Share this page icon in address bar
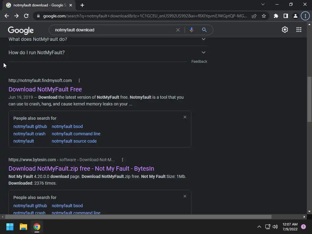 coord(254,16)
